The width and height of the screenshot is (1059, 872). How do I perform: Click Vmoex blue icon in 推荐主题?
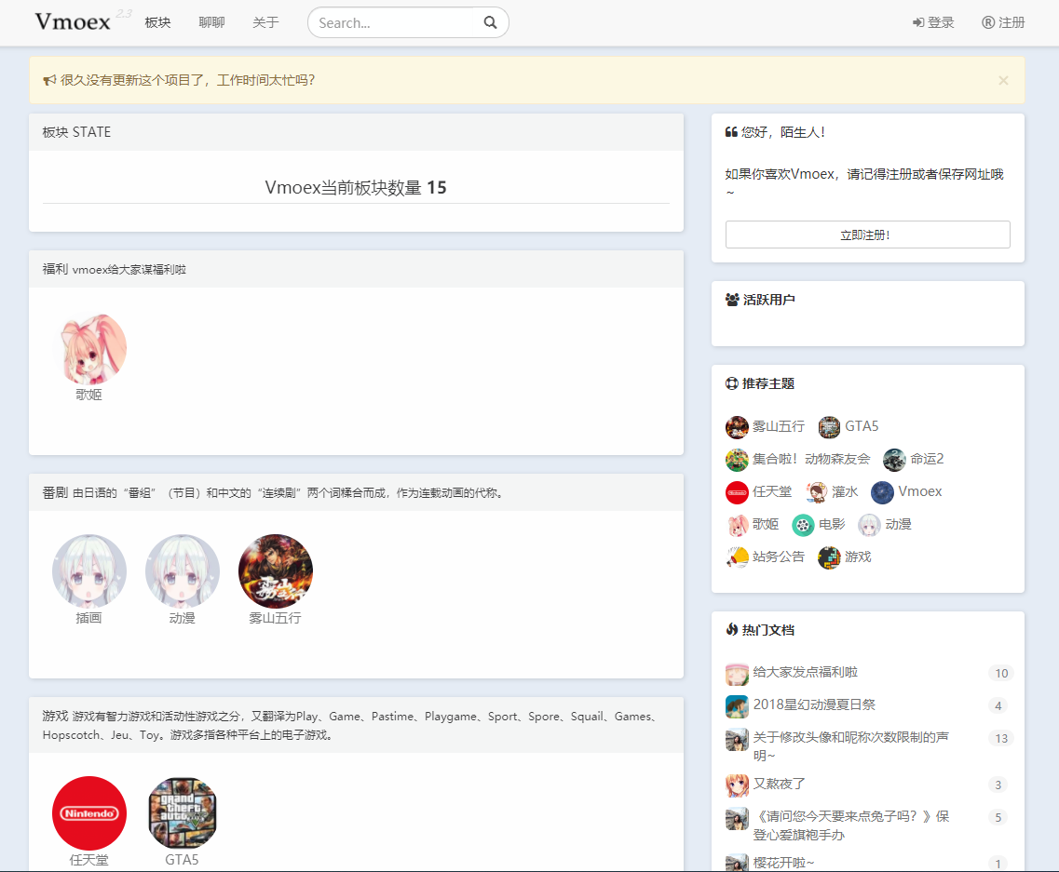882,492
